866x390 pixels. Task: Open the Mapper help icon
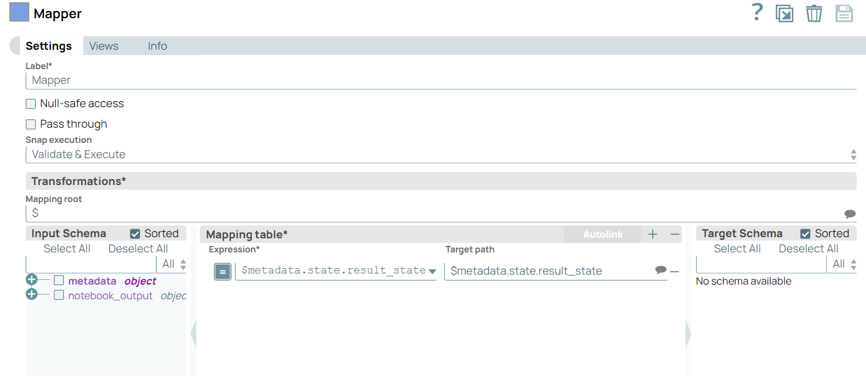[x=757, y=12]
